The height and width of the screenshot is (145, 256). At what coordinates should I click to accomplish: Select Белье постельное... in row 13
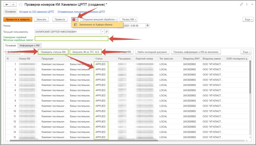[x=81, y=127]
